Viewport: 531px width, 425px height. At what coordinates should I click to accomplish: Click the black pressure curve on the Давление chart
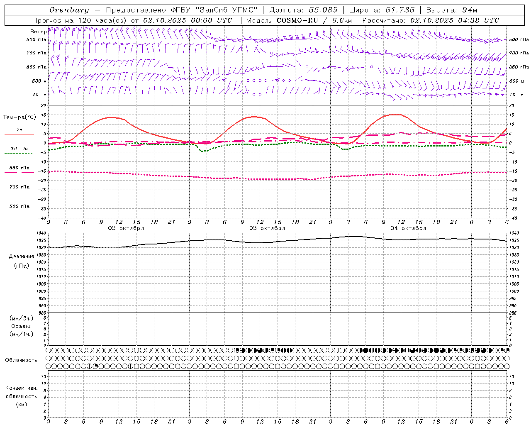tap(278, 242)
